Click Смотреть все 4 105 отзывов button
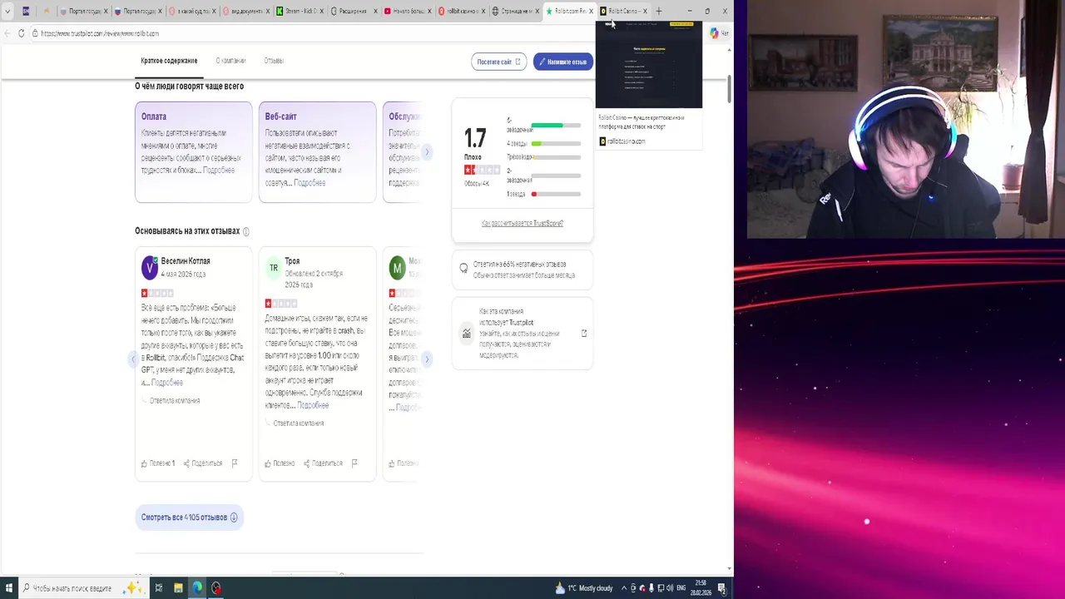Image resolution: width=1065 pixels, height=599 pixels. pyautogui.click(x=189, y=517)
